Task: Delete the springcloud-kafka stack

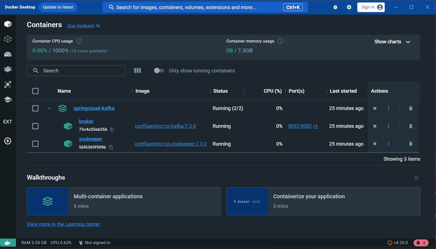Action: pyautogui.click(x=411, y=108)
